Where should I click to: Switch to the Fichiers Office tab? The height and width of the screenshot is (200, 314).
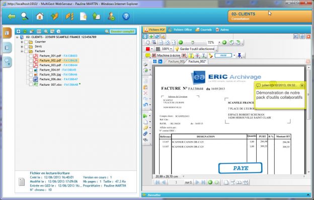click(180, 30)
